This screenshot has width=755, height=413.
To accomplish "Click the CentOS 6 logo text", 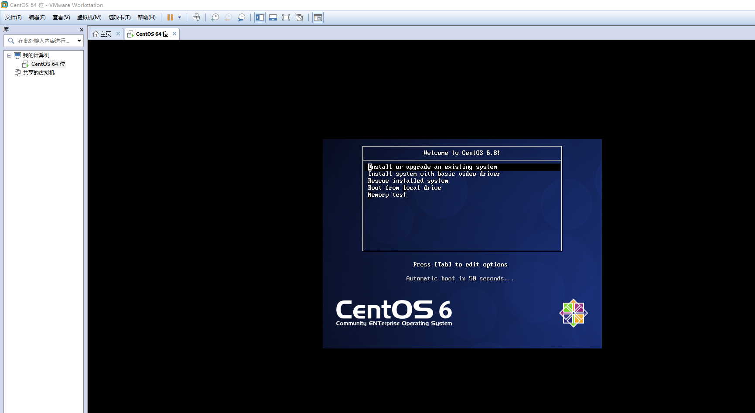I will 394,312.
